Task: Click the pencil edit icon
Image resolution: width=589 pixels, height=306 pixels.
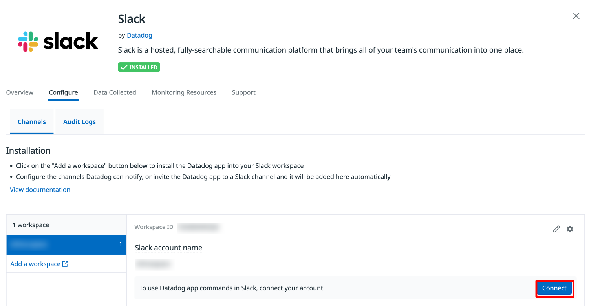Action: (556, 229)
